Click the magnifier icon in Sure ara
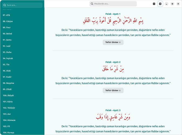Image resolution: width=182 pixels, height=135 pixels. 4,5
